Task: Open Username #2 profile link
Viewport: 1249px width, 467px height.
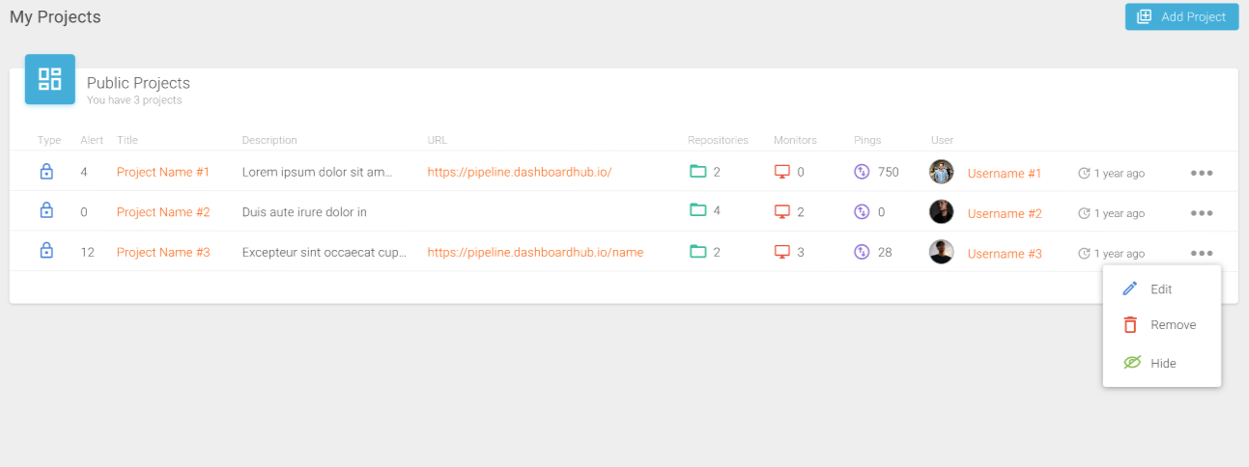Action: coord(1005,213)
